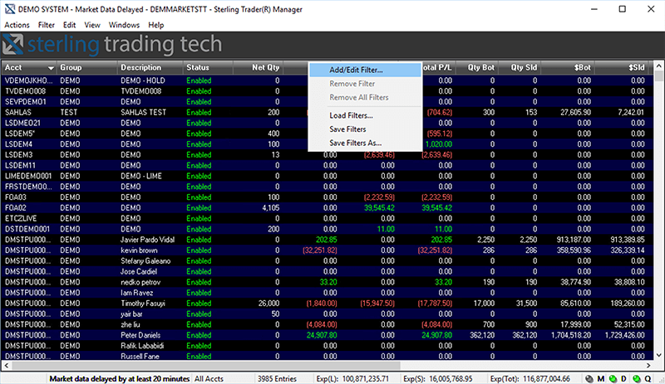This screenshot has height=384, width=665.
Task: Select the FRSTDEMO0... account row
Action: click(327, 187)
